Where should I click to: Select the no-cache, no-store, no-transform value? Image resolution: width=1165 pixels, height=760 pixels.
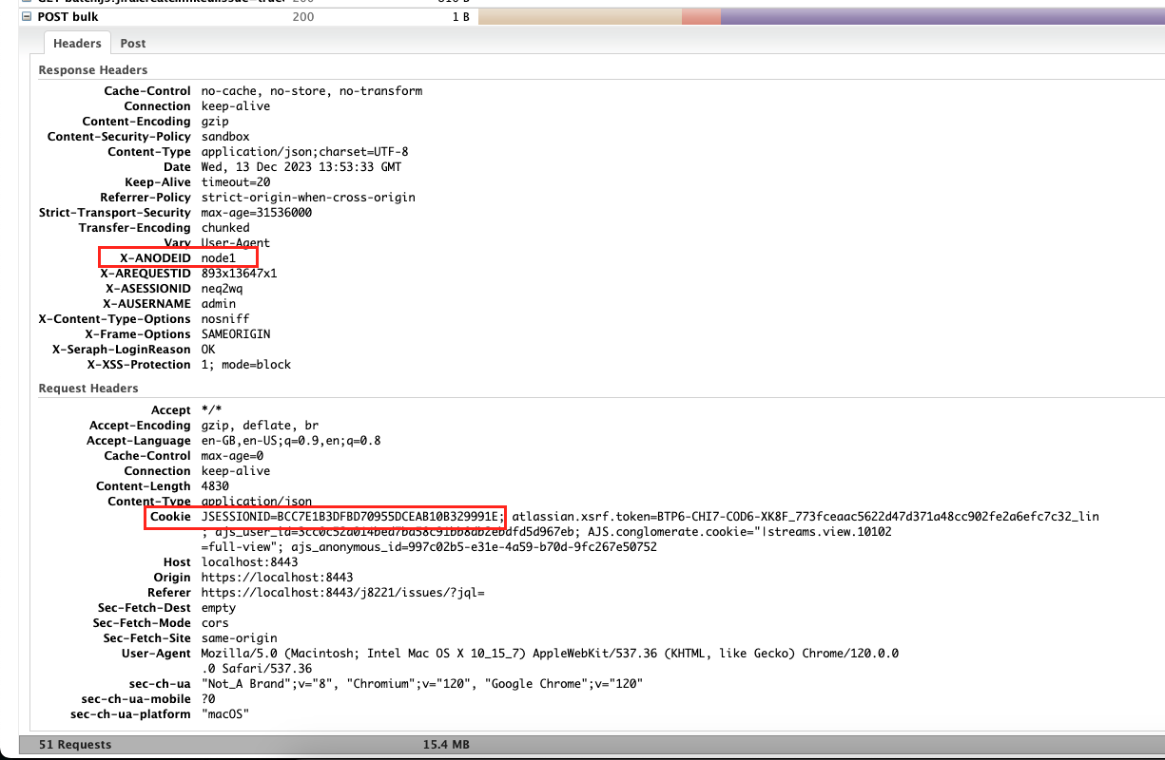click(312, 91)
